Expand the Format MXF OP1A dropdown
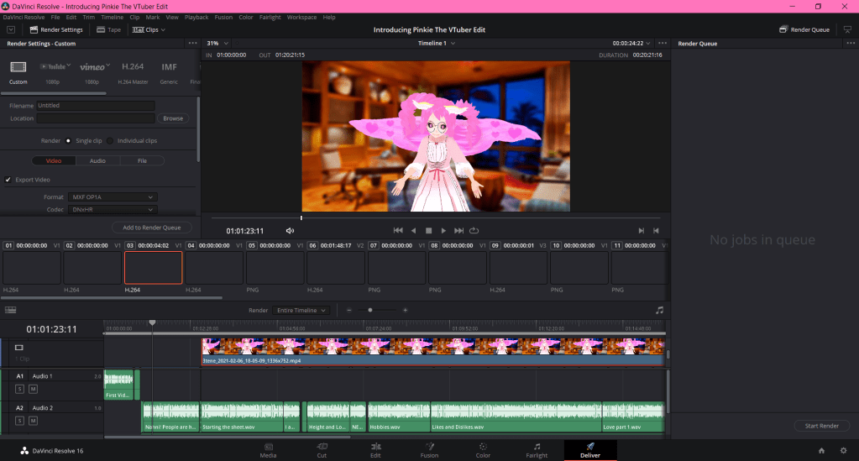859x461 pixels. (113, 197)
